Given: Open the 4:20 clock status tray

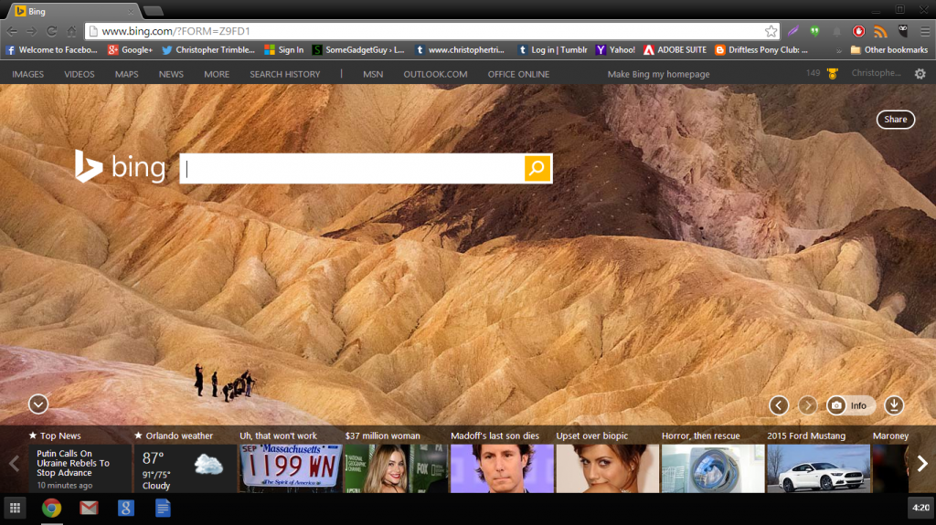Looking at the screenshot, I should tap(920, 508).
